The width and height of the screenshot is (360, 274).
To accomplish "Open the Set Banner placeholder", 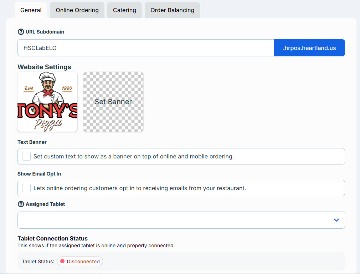I will tap(113, 102).
